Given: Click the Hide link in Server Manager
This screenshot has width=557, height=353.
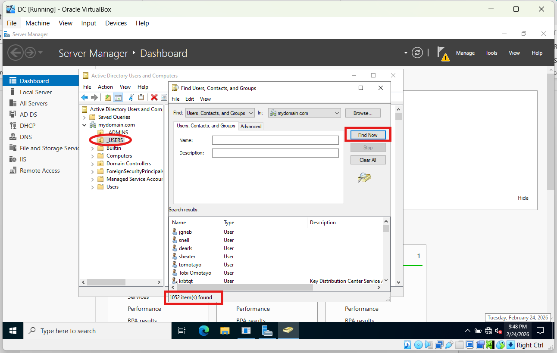Looking at the screenshot, I should point(523,198).
